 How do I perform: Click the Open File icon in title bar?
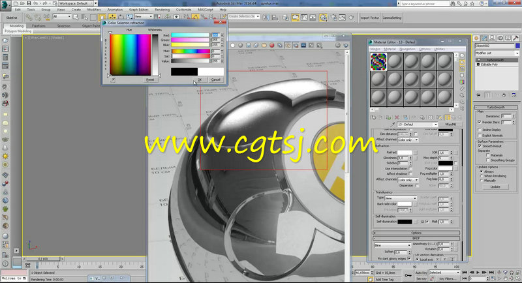pos(22,3)
